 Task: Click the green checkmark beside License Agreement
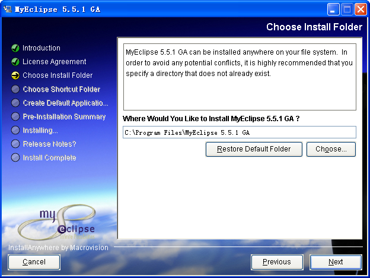[15, 62]
